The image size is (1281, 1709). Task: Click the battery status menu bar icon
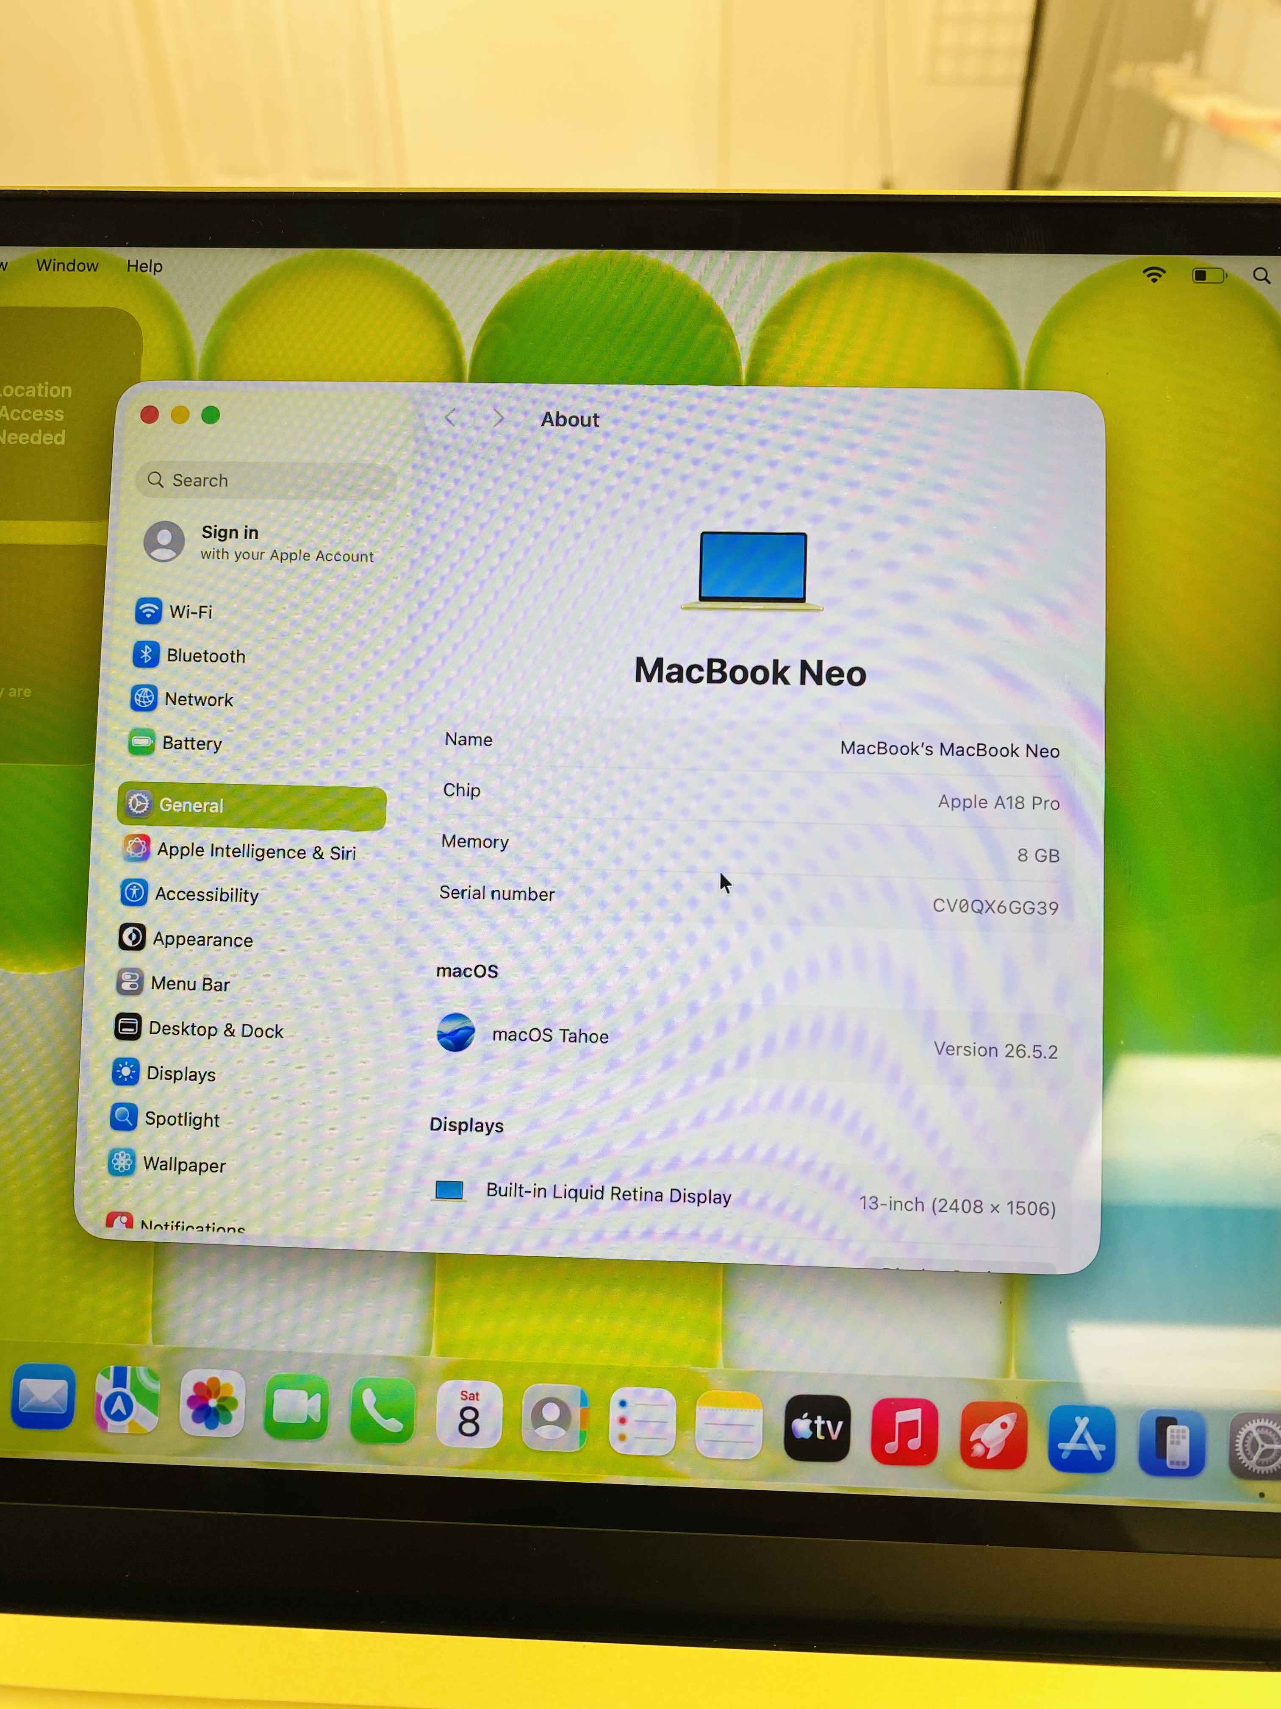[1209, 275]
